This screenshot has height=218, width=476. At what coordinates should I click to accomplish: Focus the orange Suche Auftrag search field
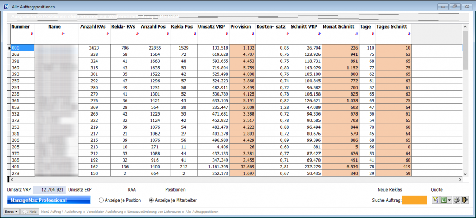[x=414, y=200]
